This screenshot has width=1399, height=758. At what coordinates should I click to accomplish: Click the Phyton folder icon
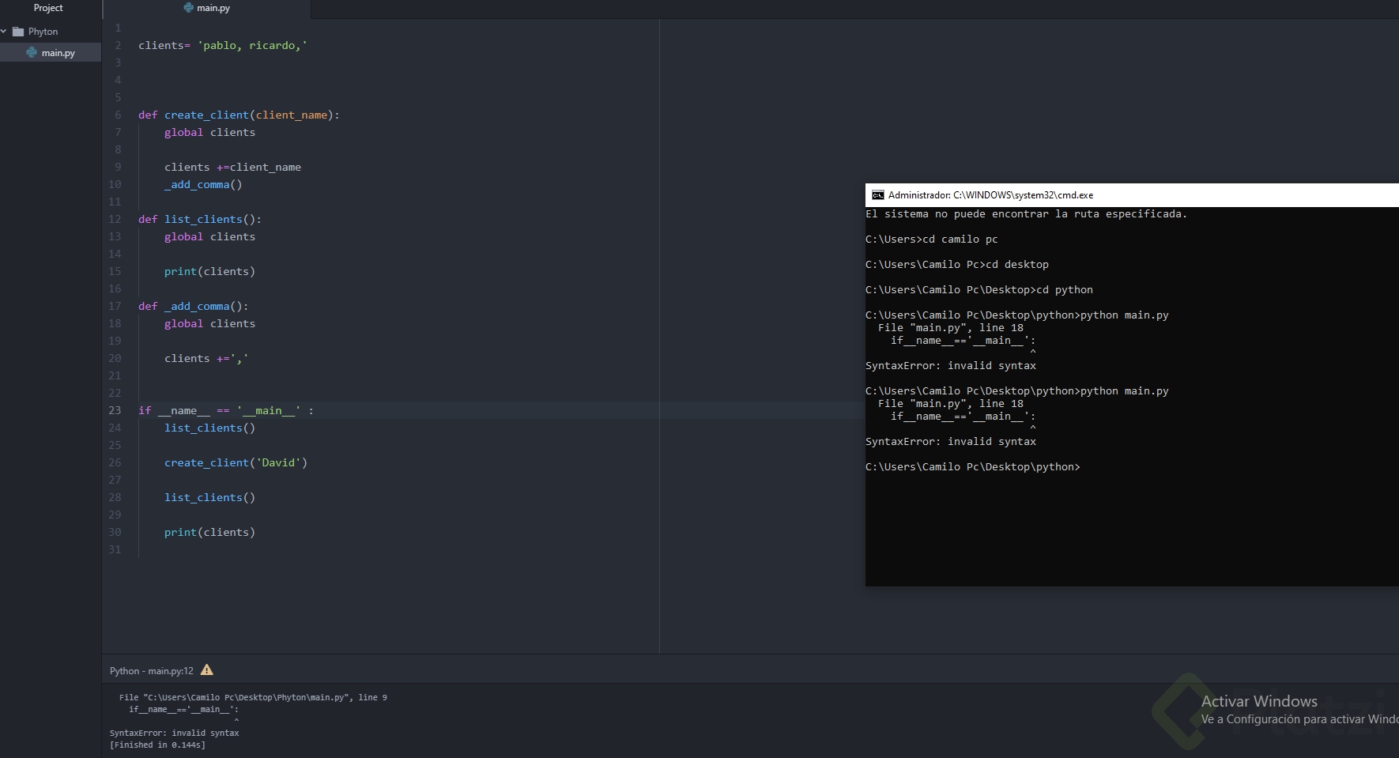(18, 32)
